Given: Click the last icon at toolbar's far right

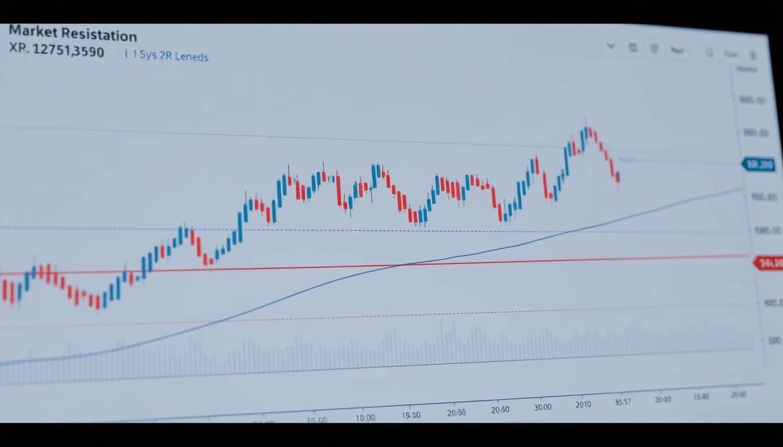Looking at the screenshot, I should pos(753,55).
